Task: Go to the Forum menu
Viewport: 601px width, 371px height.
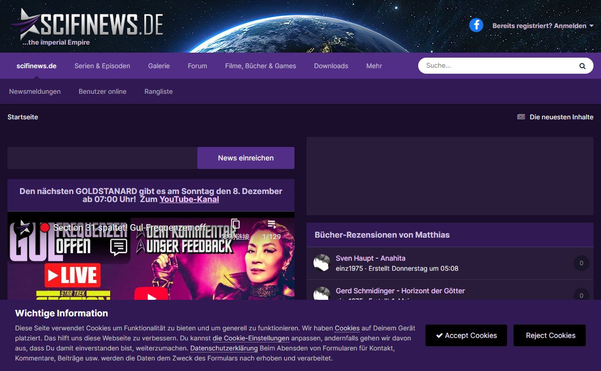Action: [x=197, y=66]
